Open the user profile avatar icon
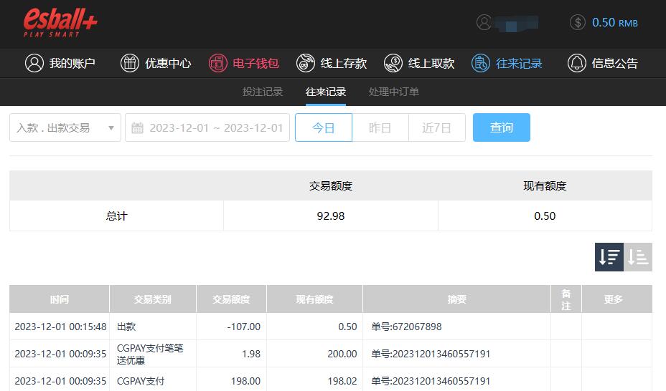 click(484, 22)
